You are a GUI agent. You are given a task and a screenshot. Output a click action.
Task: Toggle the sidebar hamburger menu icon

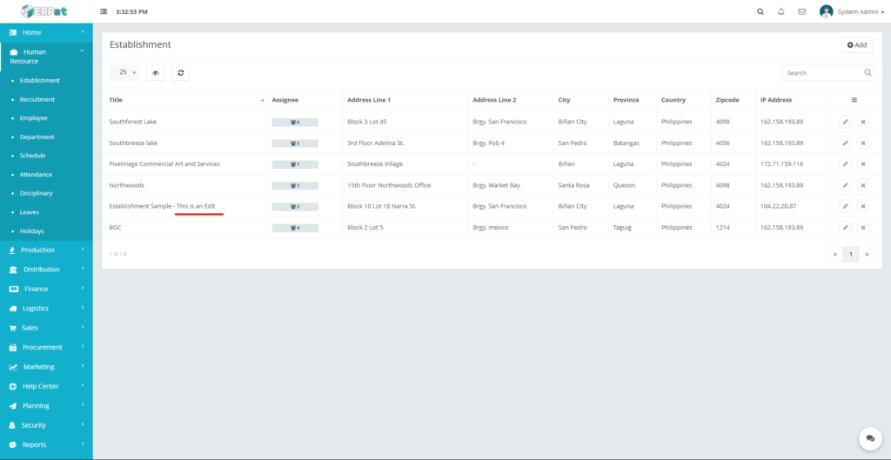tap(104, 12)
